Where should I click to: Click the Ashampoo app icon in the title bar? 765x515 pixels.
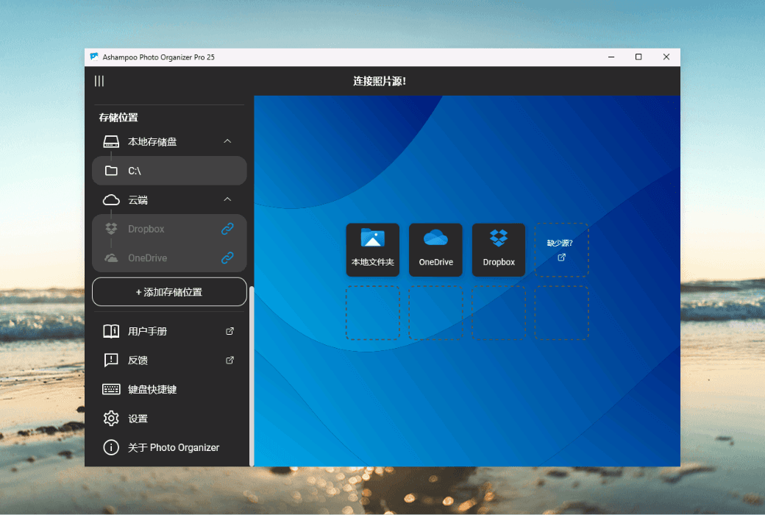(x=94, y=57)
